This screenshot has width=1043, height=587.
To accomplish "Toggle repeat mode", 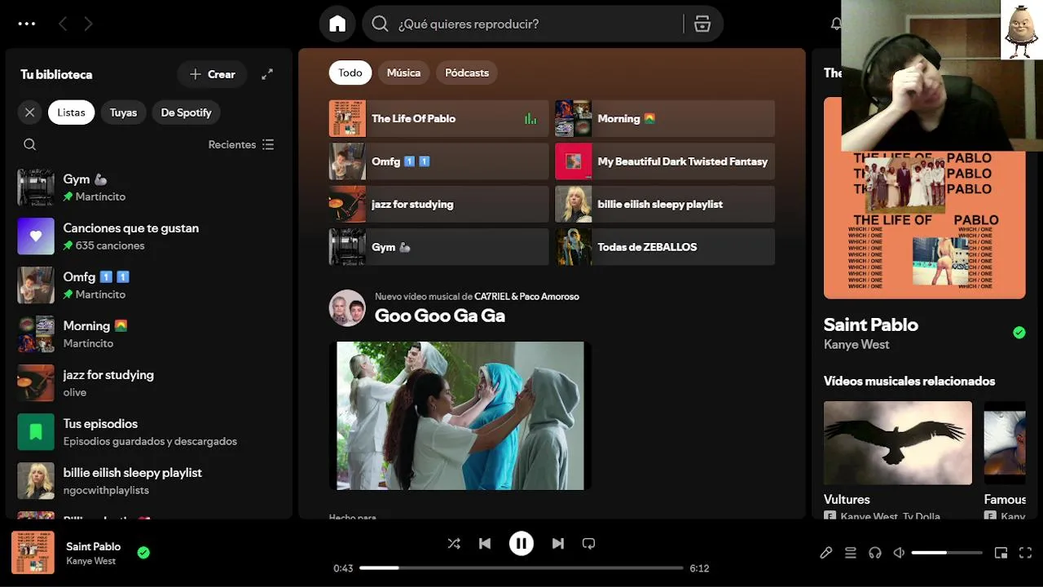I will click(x=588, y=543).
